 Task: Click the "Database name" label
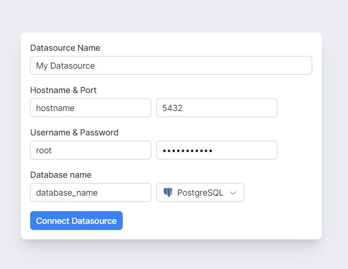click(61, 175)
